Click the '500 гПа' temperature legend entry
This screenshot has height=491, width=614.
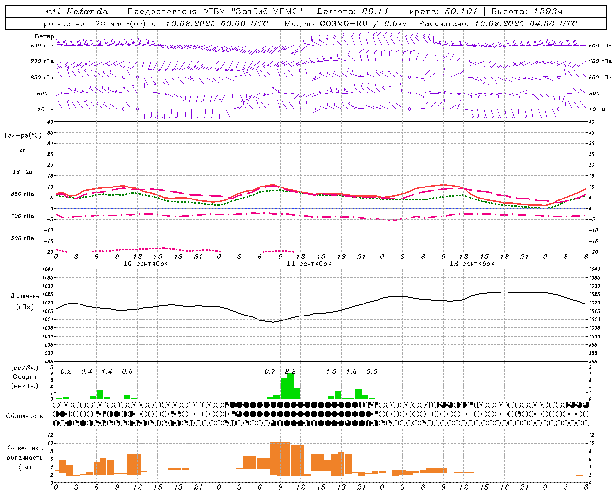click(22, 240)
